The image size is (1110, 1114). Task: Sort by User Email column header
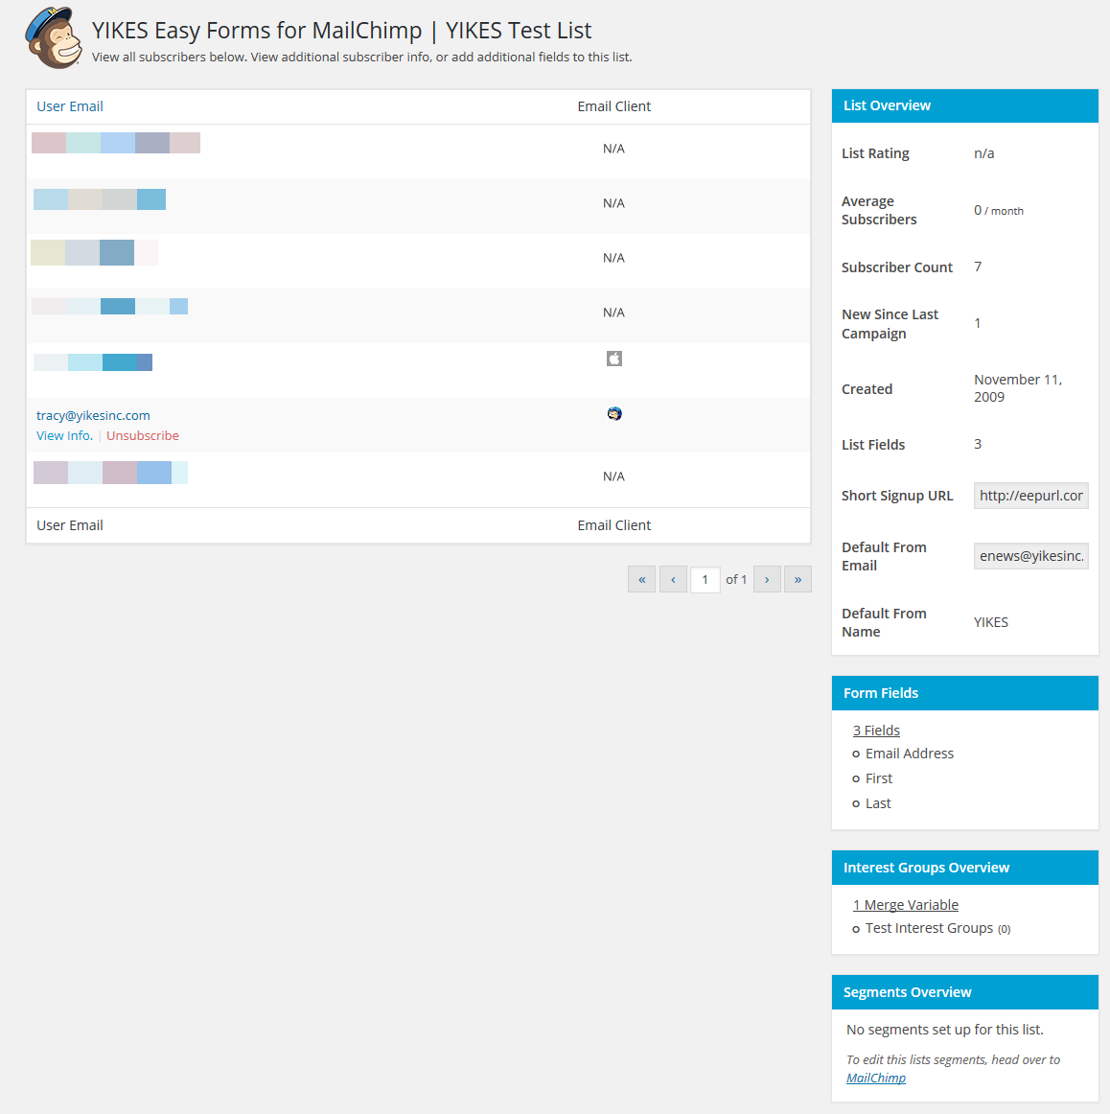70,106
